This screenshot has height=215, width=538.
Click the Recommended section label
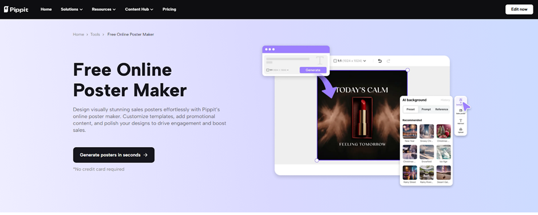coord(412,120)
